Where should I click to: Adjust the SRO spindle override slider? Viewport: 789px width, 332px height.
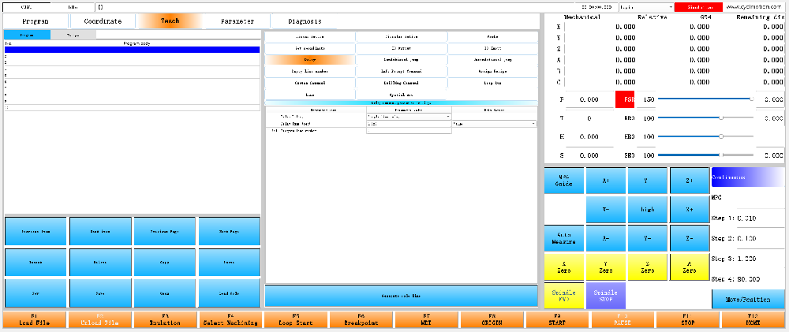pos(705,155)
